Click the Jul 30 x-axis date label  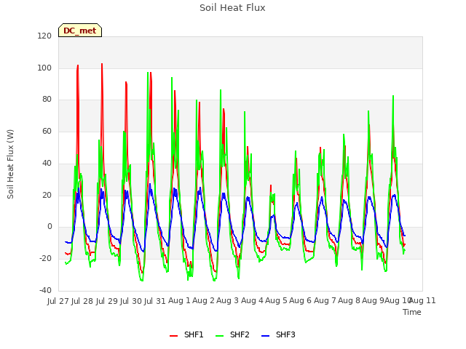(x=131, y=301)
